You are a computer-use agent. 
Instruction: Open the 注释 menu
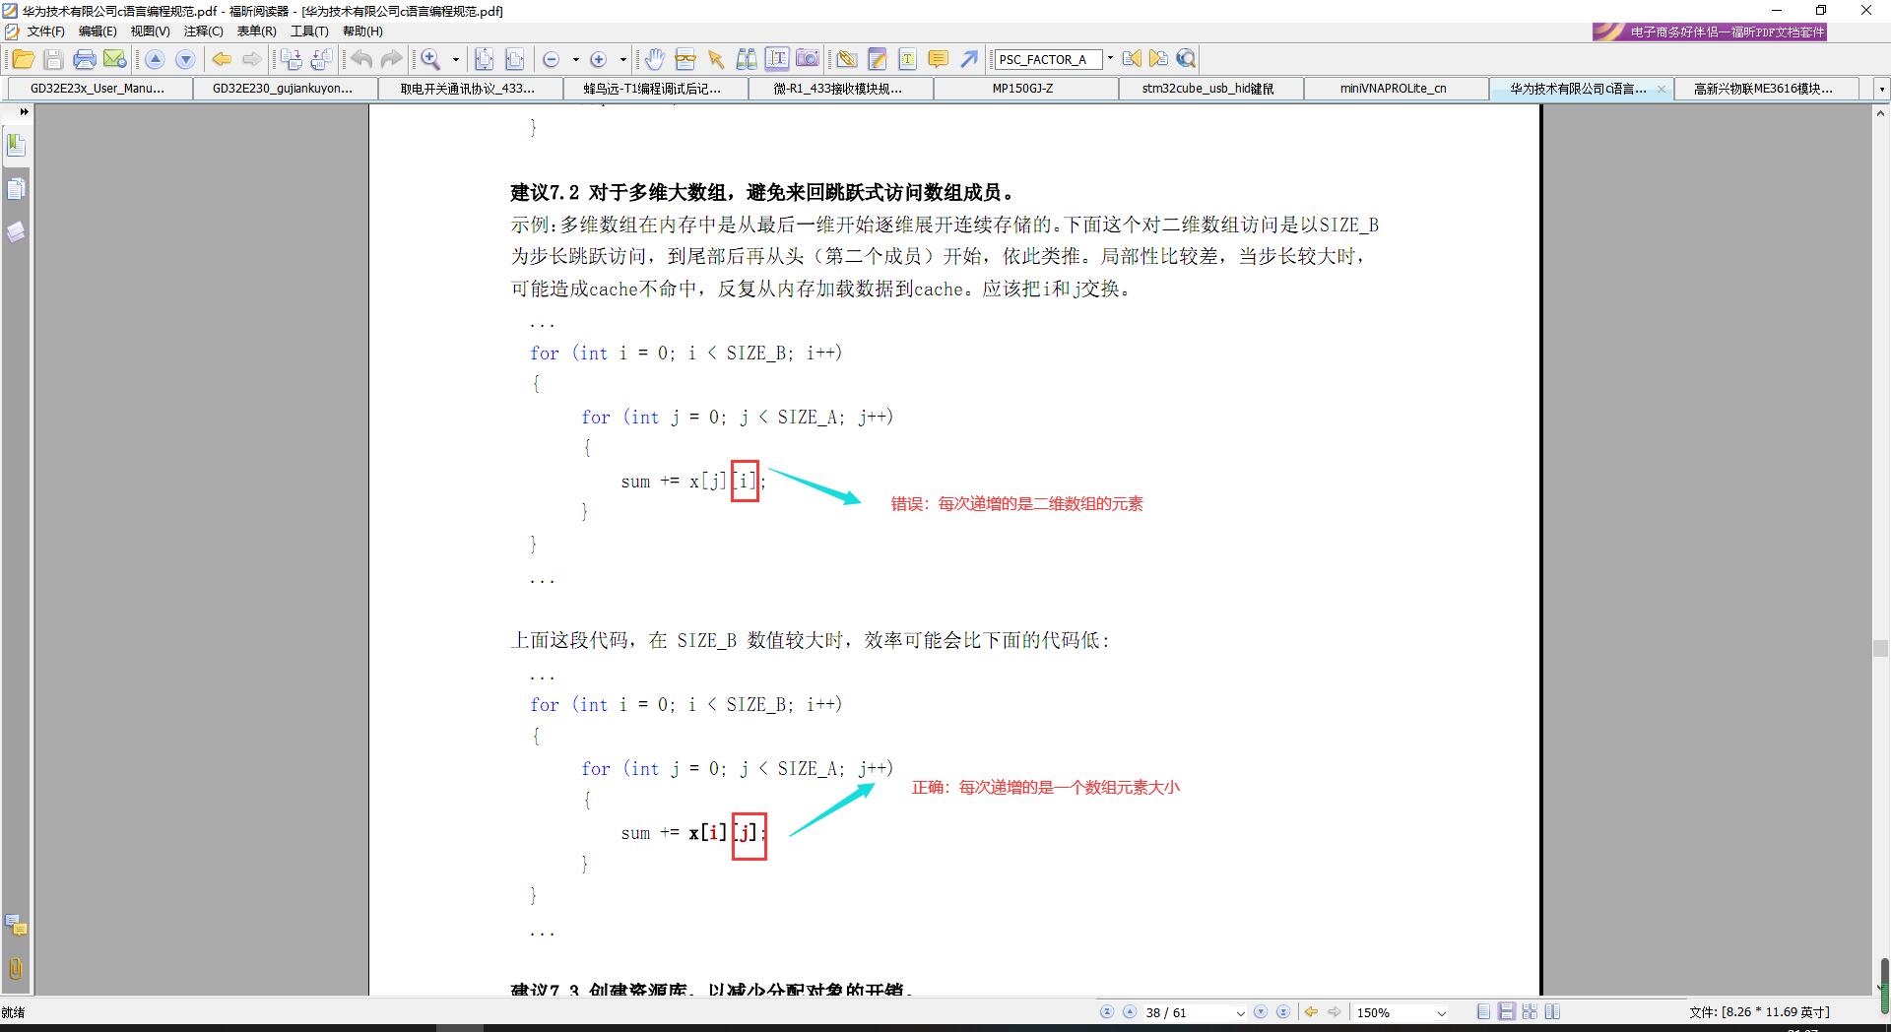point(201,31)
